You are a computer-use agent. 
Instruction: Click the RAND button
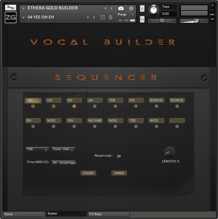pos(119,173)
